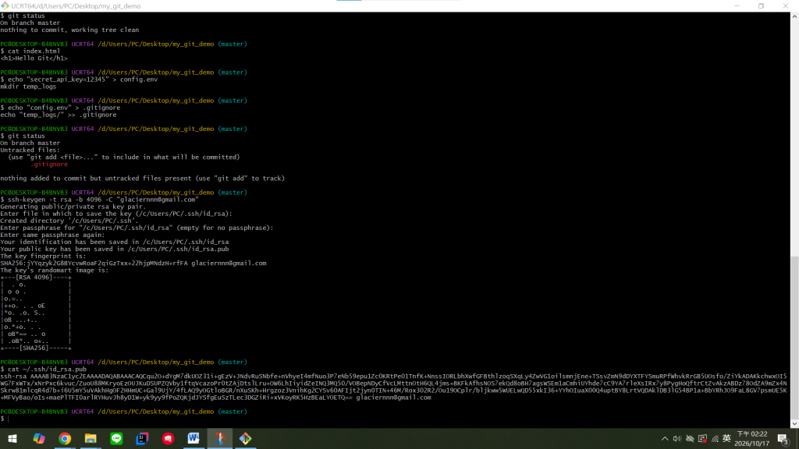Screen dimensions: 799x449
Task: Click 'Generating public/private rsa key pair.'
Action: click(x=73, y=207)
